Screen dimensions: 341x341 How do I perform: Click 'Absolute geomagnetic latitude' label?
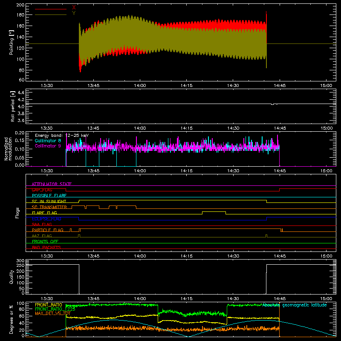[x=295, y=305]
